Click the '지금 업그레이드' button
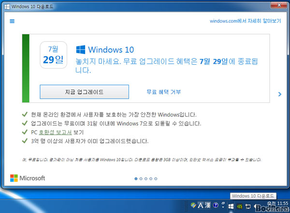This screenshot has width=290, height=213. [84, 91]
